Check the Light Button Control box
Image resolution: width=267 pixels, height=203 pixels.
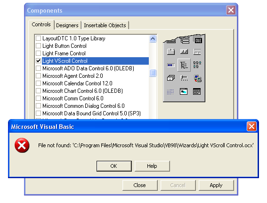(39, 46)
